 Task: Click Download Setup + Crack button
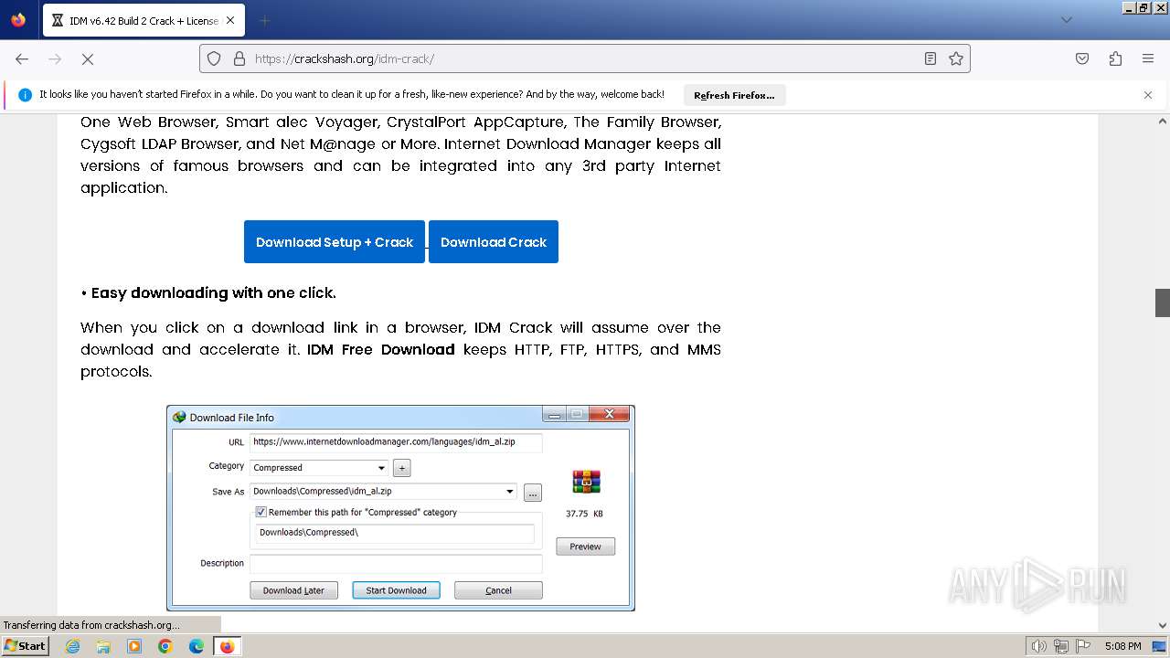(x=335, y=242)
